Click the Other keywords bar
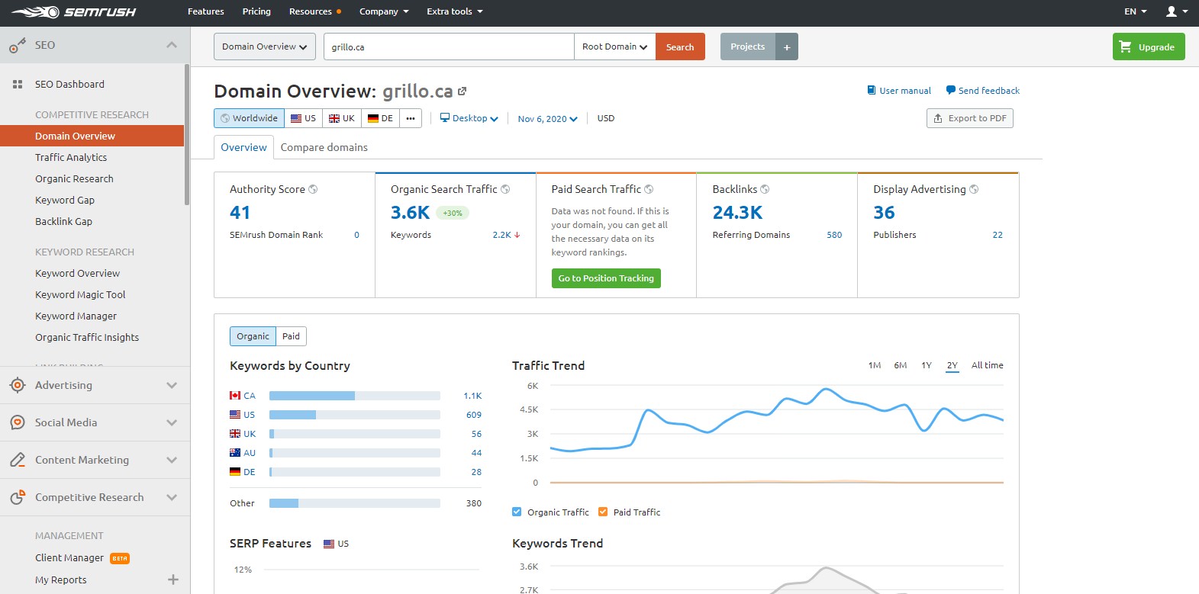Image resolution: width=1199 pixels, height=594 pixels. click(x=355, y=503)
